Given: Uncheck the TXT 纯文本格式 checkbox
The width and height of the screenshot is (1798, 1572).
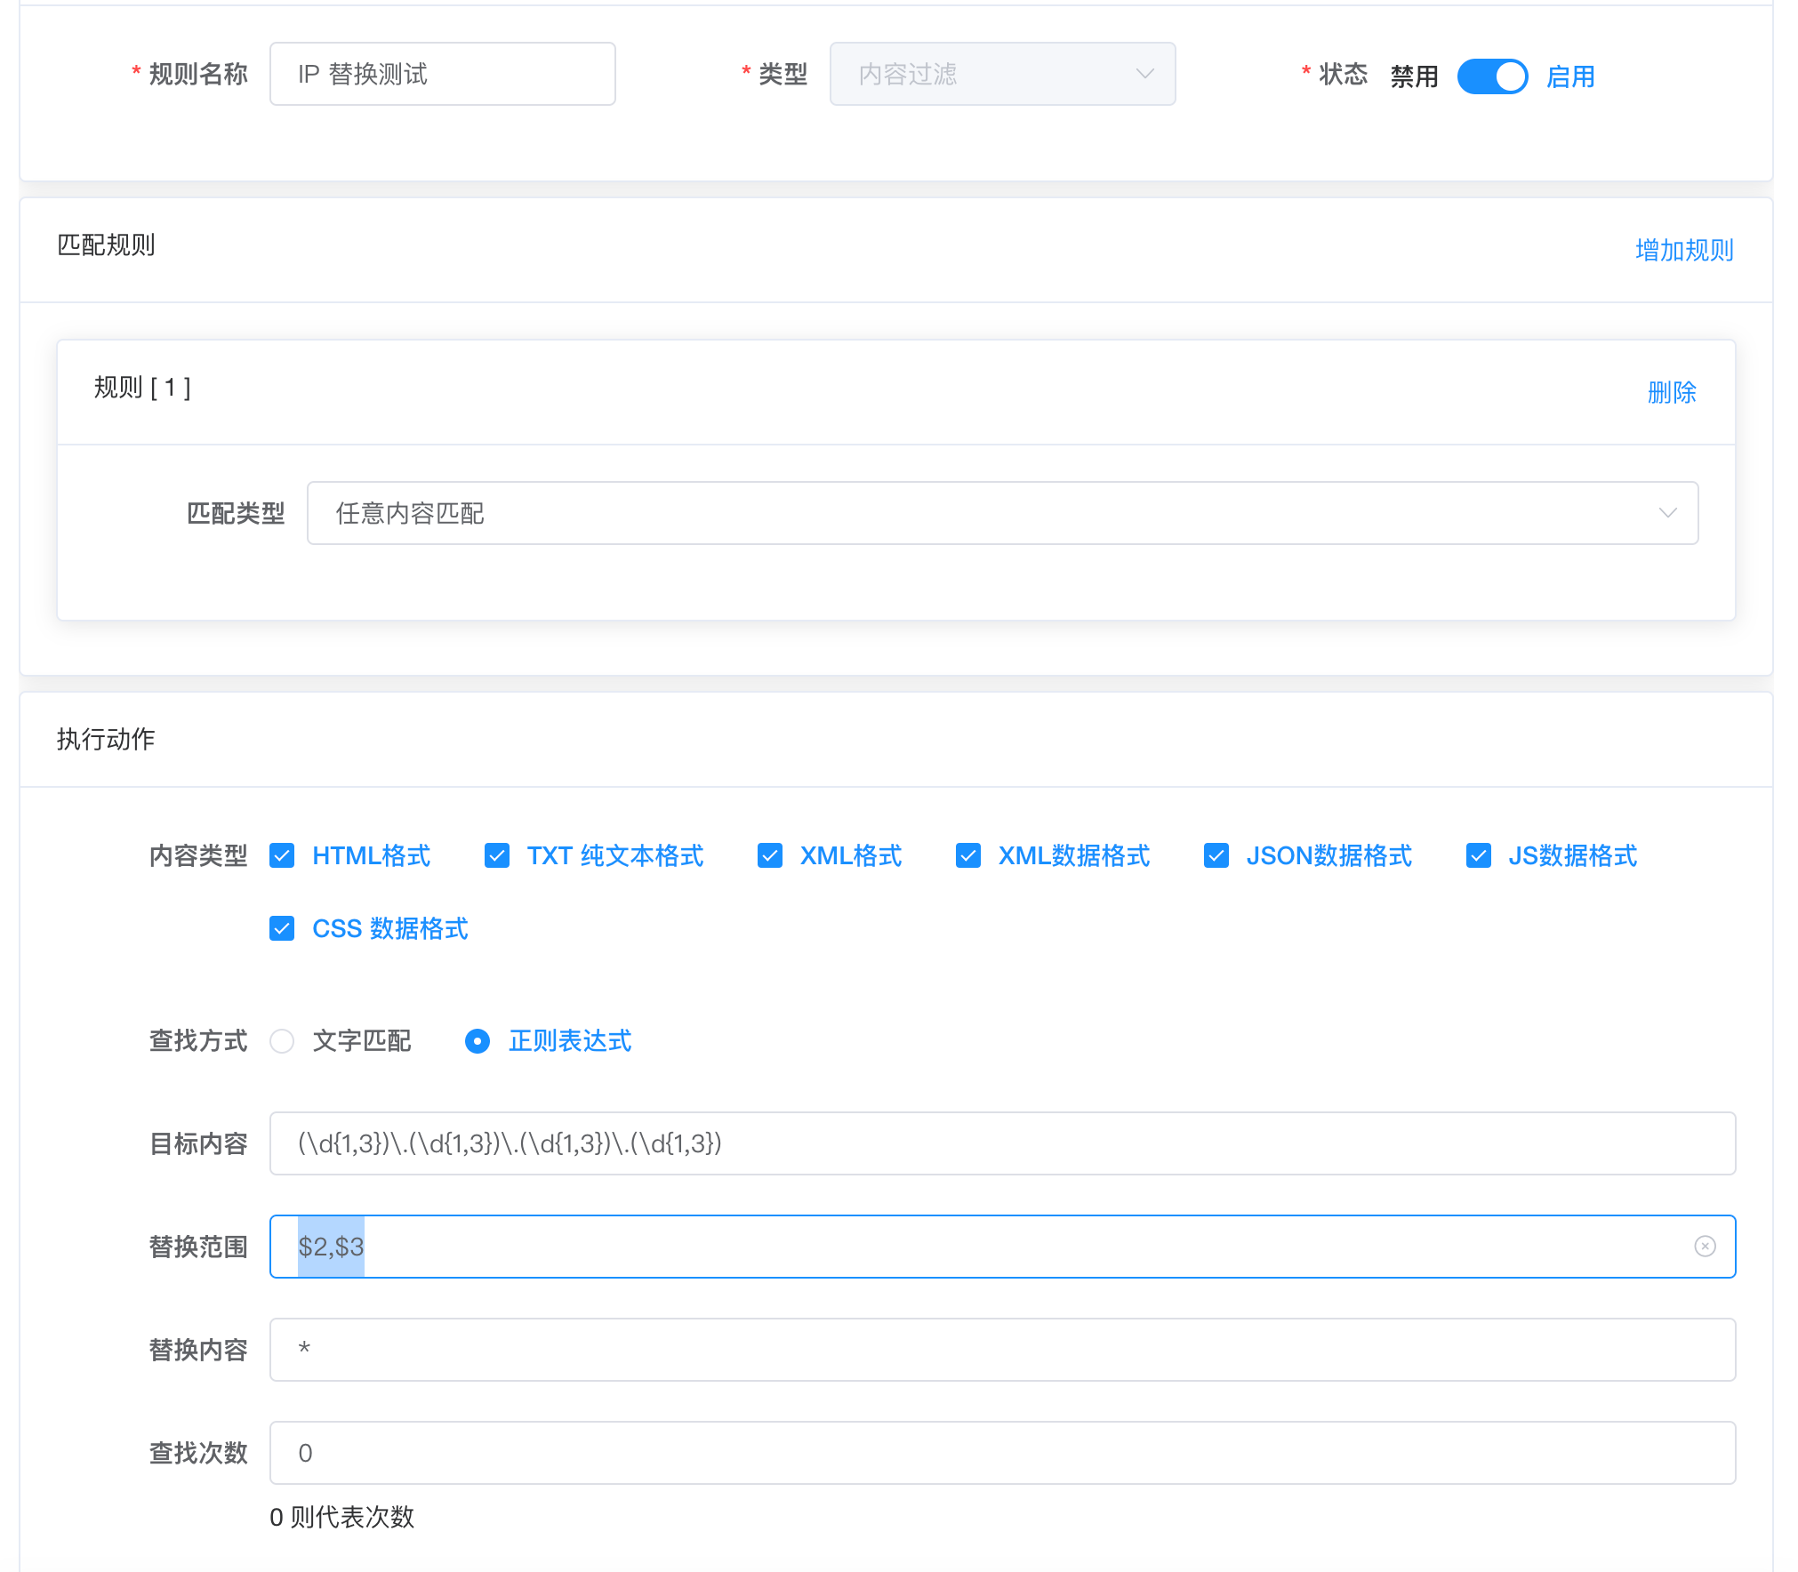Looking at the screenshot, I should click(497, 855).
